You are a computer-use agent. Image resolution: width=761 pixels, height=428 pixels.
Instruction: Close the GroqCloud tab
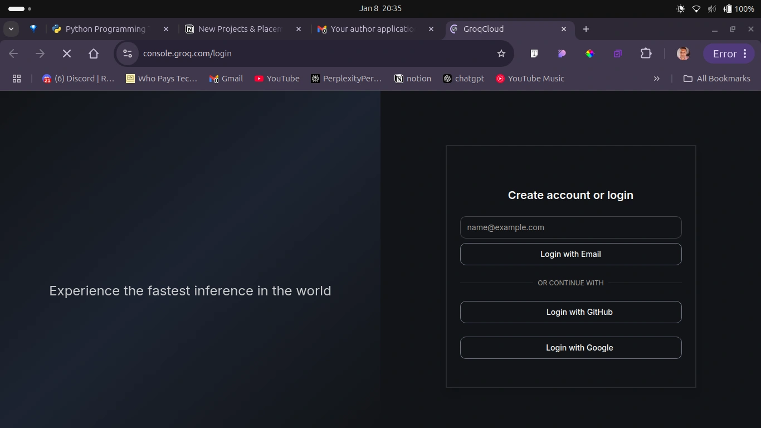(564, 29)
